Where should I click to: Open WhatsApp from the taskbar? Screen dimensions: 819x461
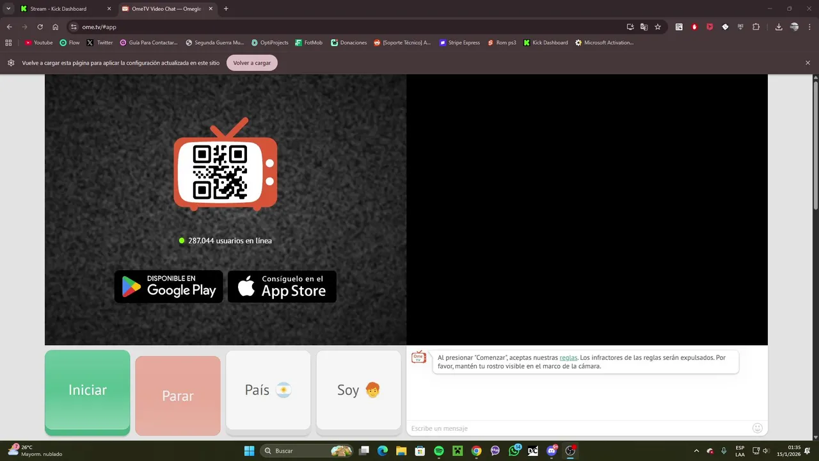point(514,451)
